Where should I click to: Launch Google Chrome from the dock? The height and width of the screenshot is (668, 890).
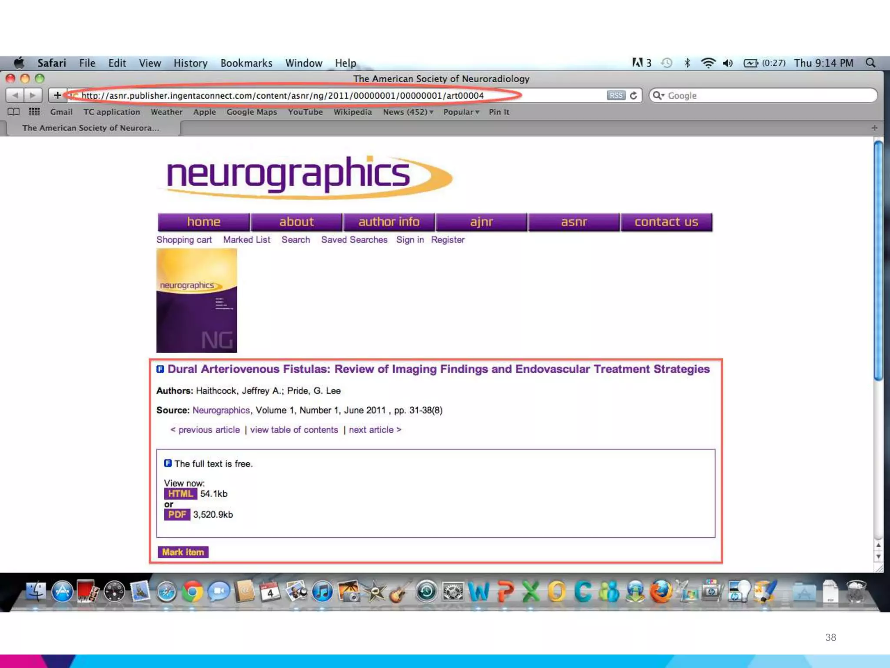point(192,592)
